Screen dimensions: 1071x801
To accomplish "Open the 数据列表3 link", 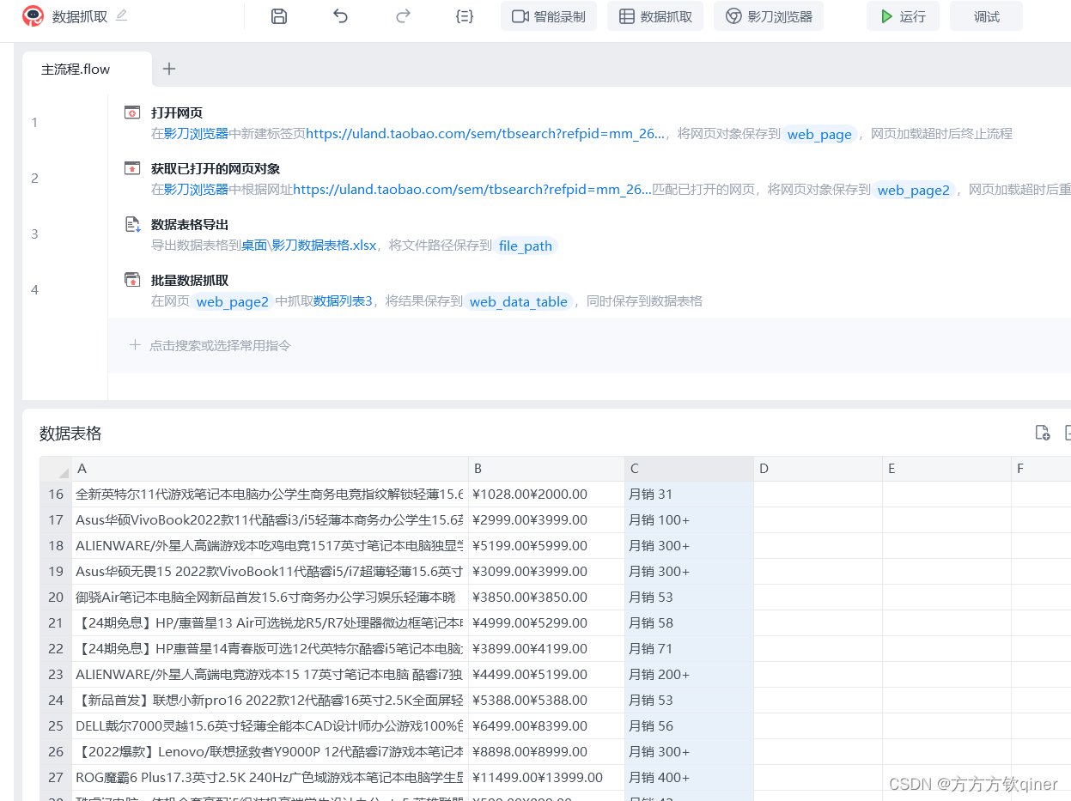I will (x=343, y=301).
